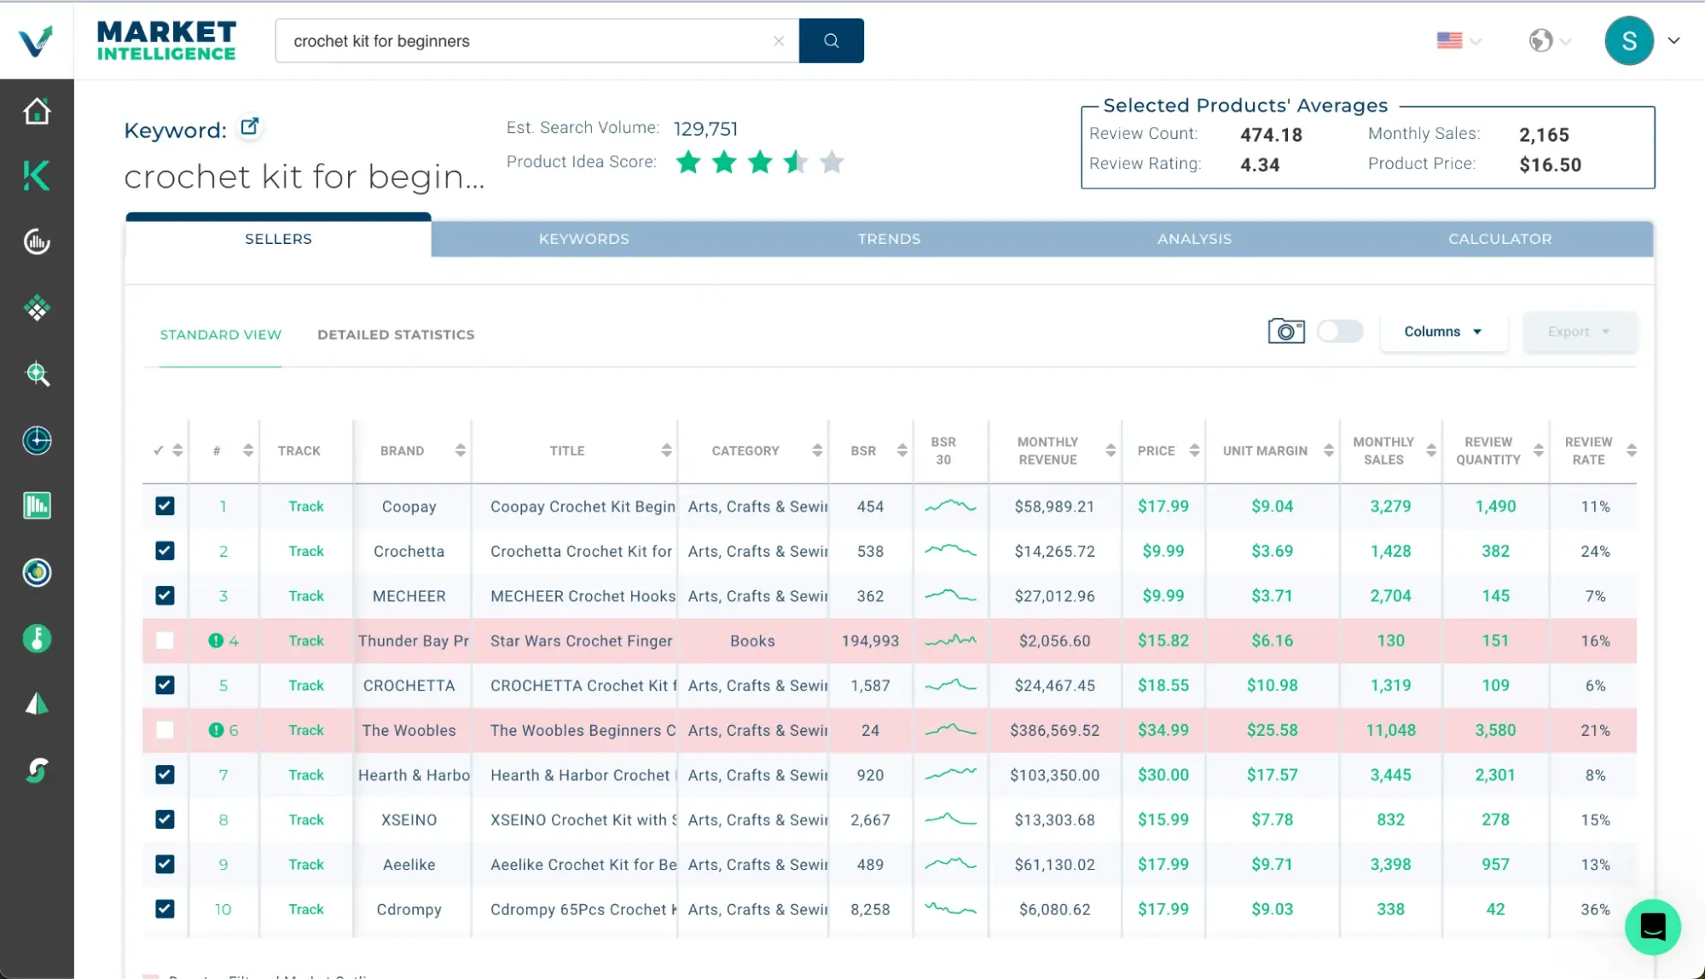Click the globe language icon

click(x=1540, y=40)
